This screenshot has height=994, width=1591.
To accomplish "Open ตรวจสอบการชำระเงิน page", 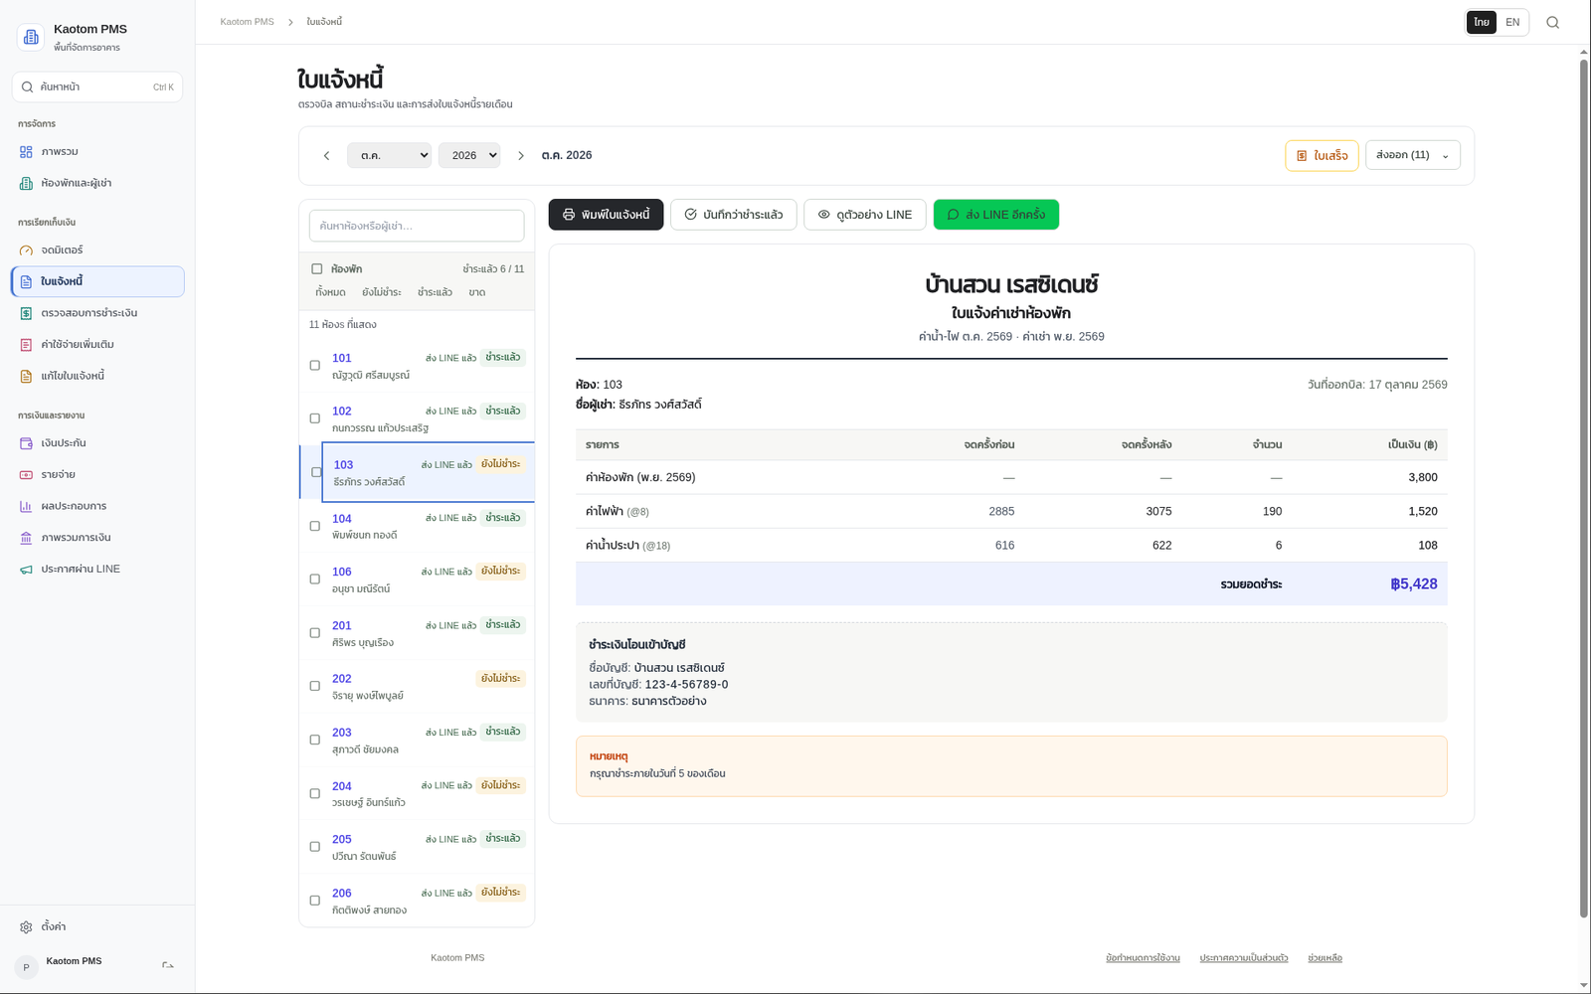I will (97, 313).
